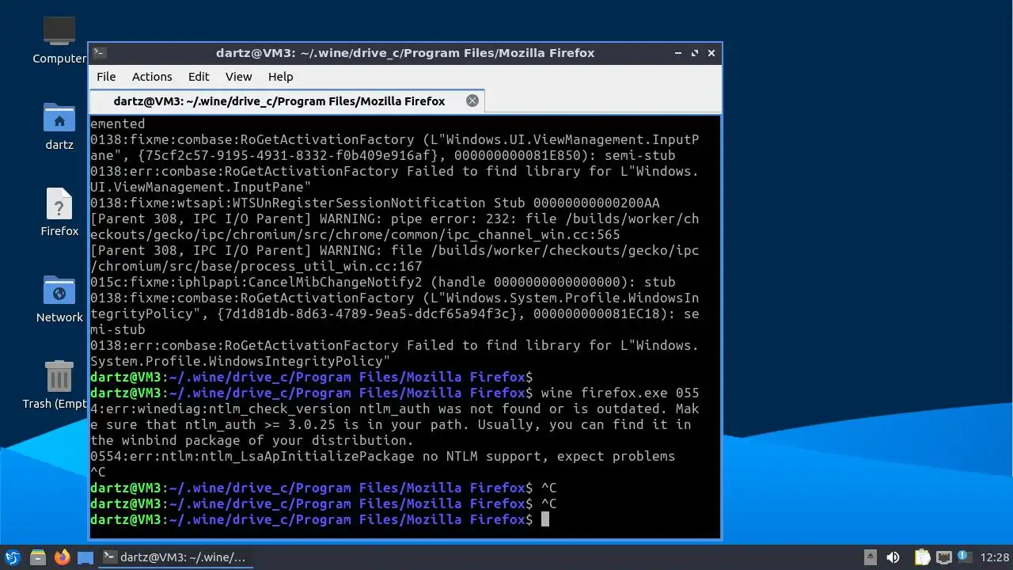Close the terminal window

pyautogui.click(x=711, y=53)
